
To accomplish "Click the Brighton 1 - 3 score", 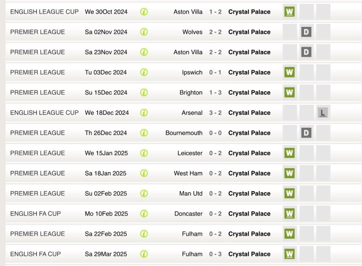I will [x=215, y=93].
